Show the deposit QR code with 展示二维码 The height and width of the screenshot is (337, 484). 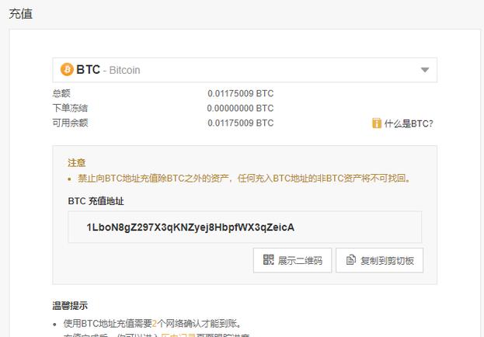point(292,260)
